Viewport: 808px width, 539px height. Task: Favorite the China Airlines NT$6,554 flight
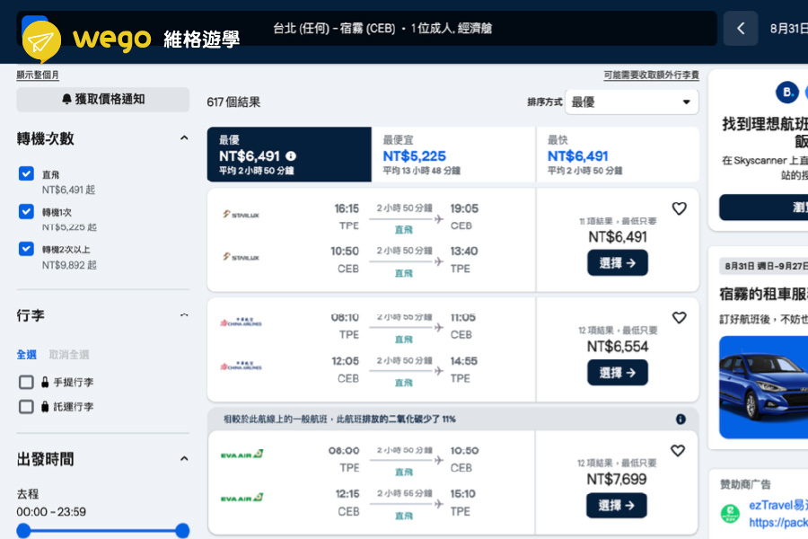[x=679, y=318]
